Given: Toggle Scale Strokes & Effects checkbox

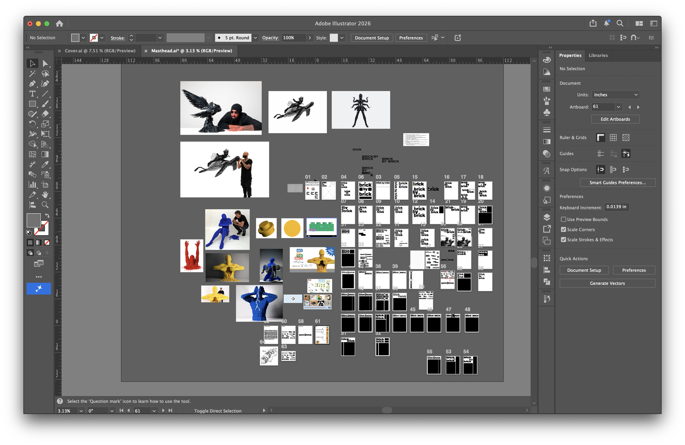Looking at the screenshot, I should (x=563, y=239).
